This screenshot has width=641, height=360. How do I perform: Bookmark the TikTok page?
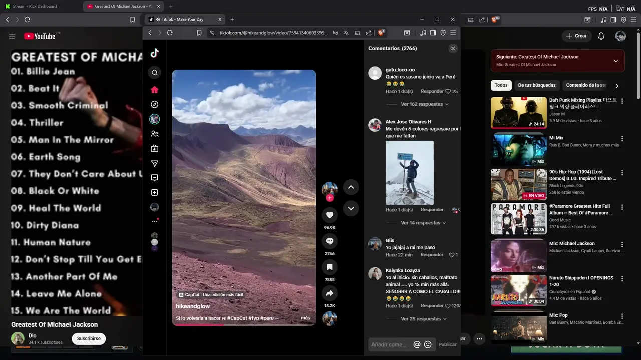[x=199, y=33]
